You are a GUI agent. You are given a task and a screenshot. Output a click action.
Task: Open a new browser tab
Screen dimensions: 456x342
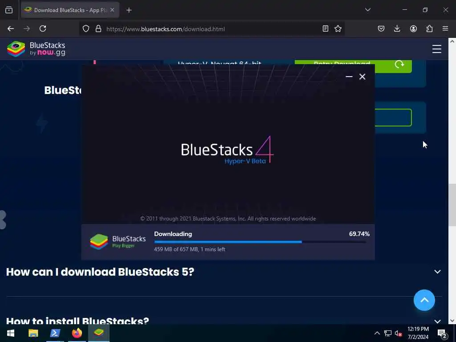click(129, 10)
